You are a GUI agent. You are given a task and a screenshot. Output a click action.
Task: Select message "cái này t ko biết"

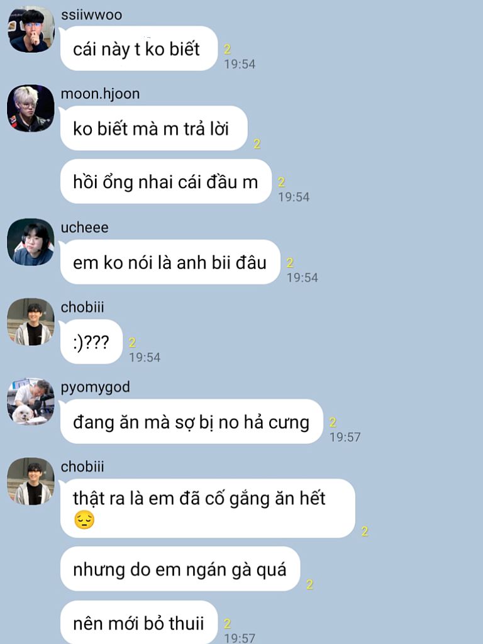pyautogui.click(x=139, y=48)
